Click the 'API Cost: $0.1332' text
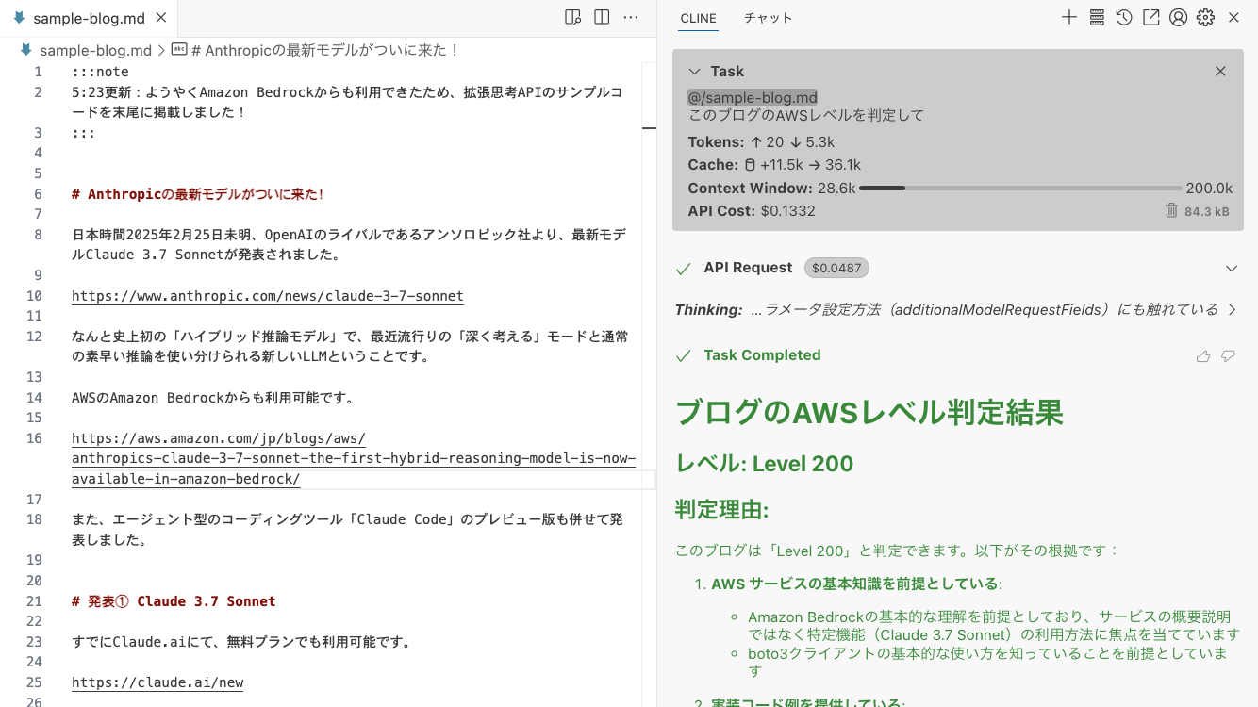The image size is (1258, 707). [x=752, y=210]
